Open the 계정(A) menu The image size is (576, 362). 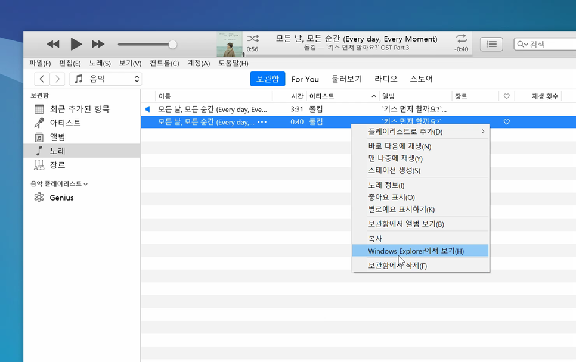(199, 63)
